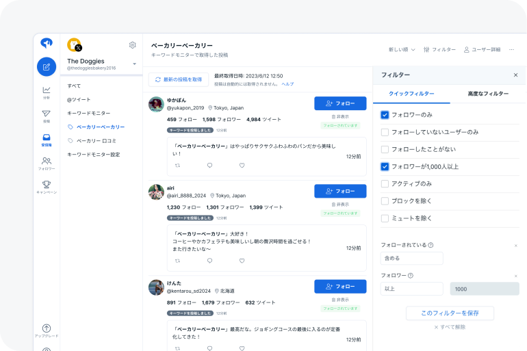
Task: Click the blue compose post icon
Action: [x=47, y=67]
